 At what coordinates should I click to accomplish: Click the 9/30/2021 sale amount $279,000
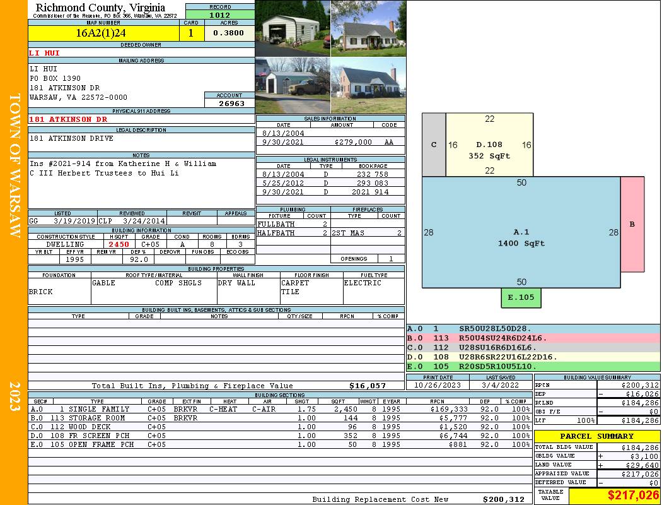[x=353, y=142]
